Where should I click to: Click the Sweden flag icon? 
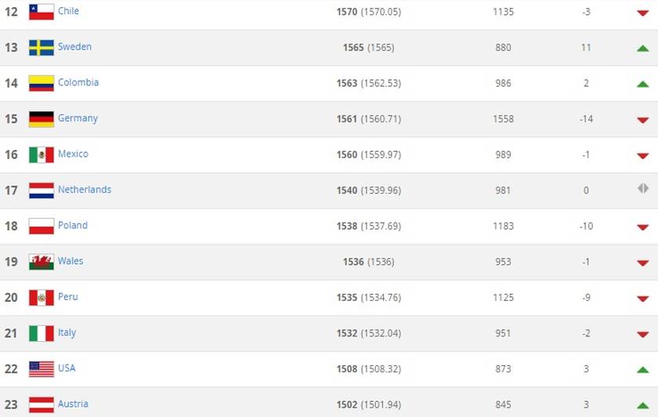coord(41,48)
